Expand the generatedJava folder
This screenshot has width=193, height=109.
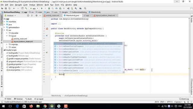pos(5,27)
